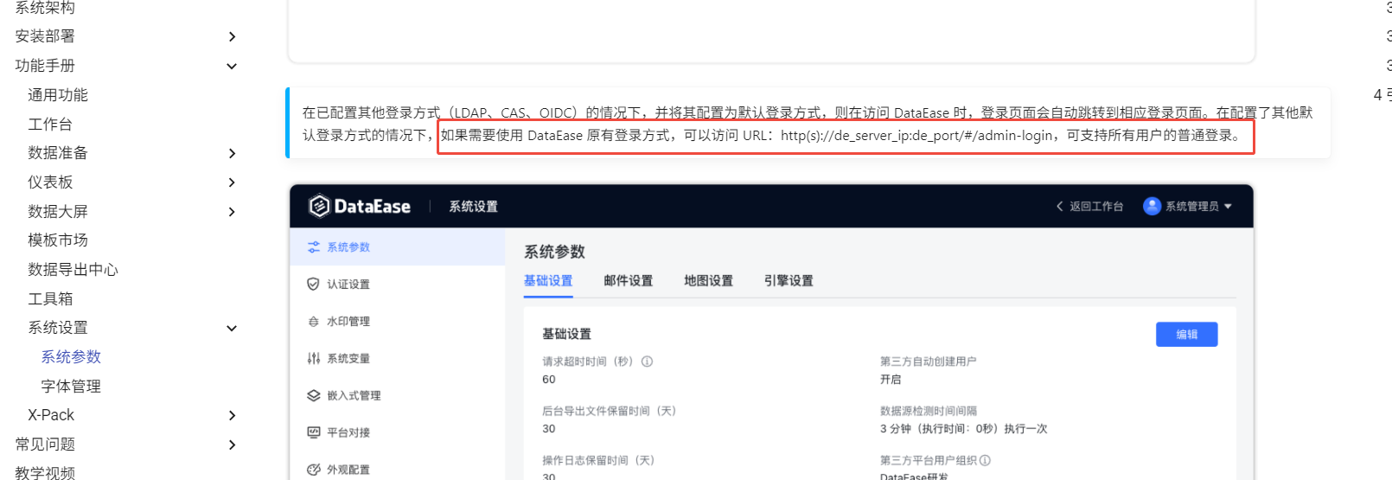Screen dimensions: 1392x480
Task: Collapse the 功能手册 section chevron
Action: [232, 66]
